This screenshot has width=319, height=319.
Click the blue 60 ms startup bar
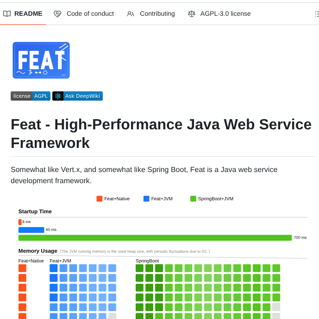point(31,230)
